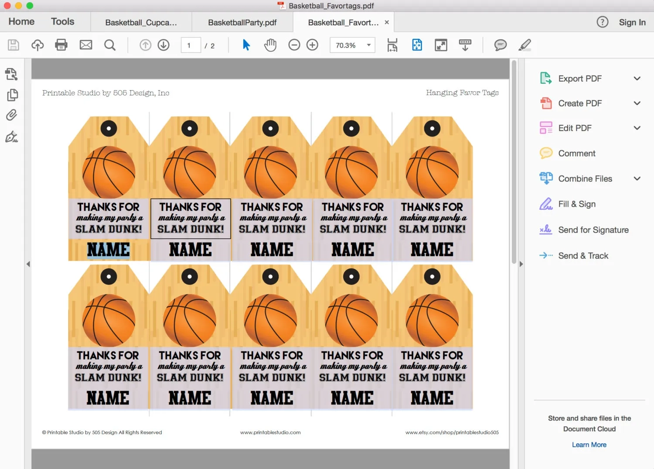Expand the Export PDF options
The width and height of the screenshot is (654, 469).
637,78
